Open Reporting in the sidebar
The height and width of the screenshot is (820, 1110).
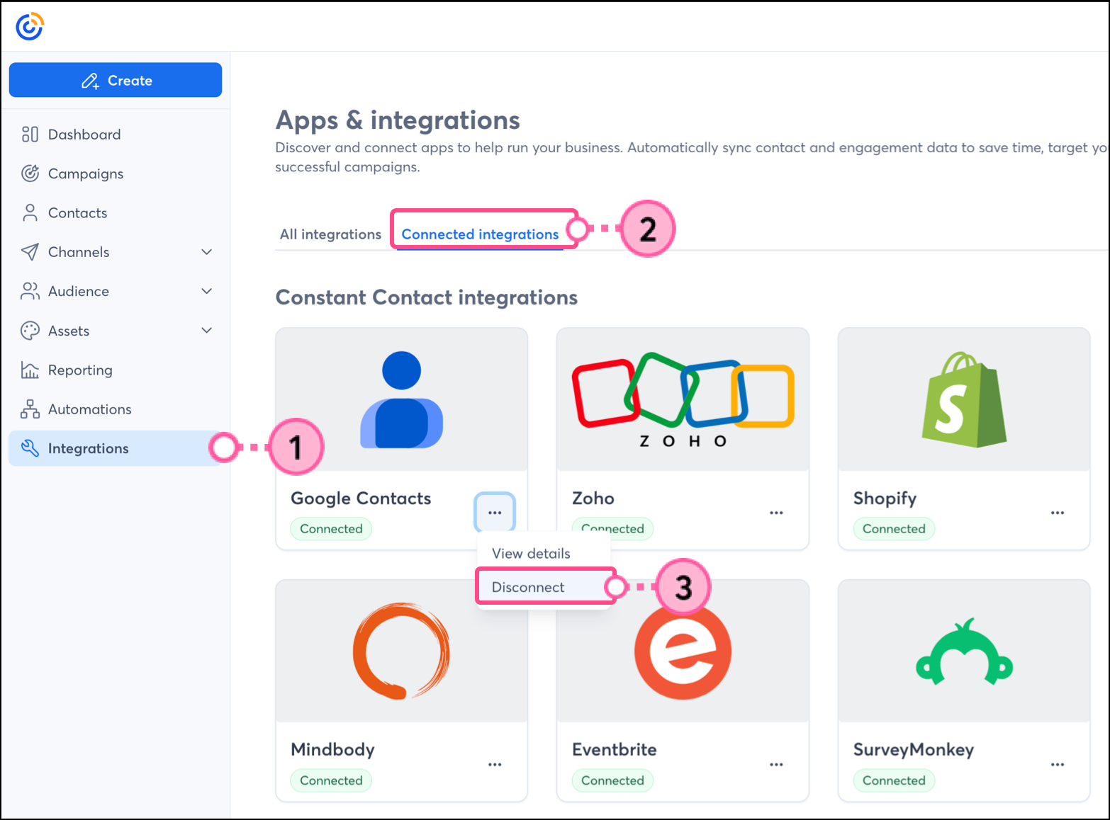pyautogui.click(x=79, y=370)
